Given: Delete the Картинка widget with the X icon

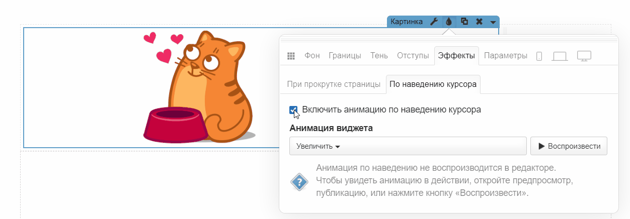Looking at the screenshot, I should pos(479,22).
